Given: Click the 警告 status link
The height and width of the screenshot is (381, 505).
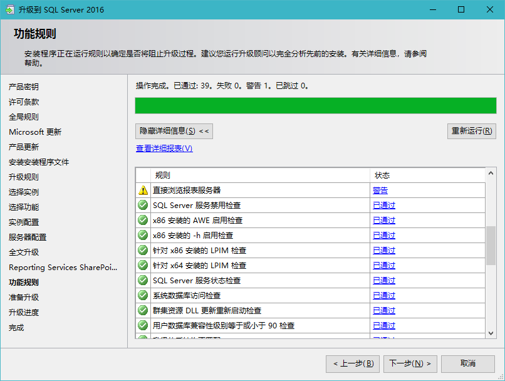Looking at the screenshot, I should coord(380,190).
